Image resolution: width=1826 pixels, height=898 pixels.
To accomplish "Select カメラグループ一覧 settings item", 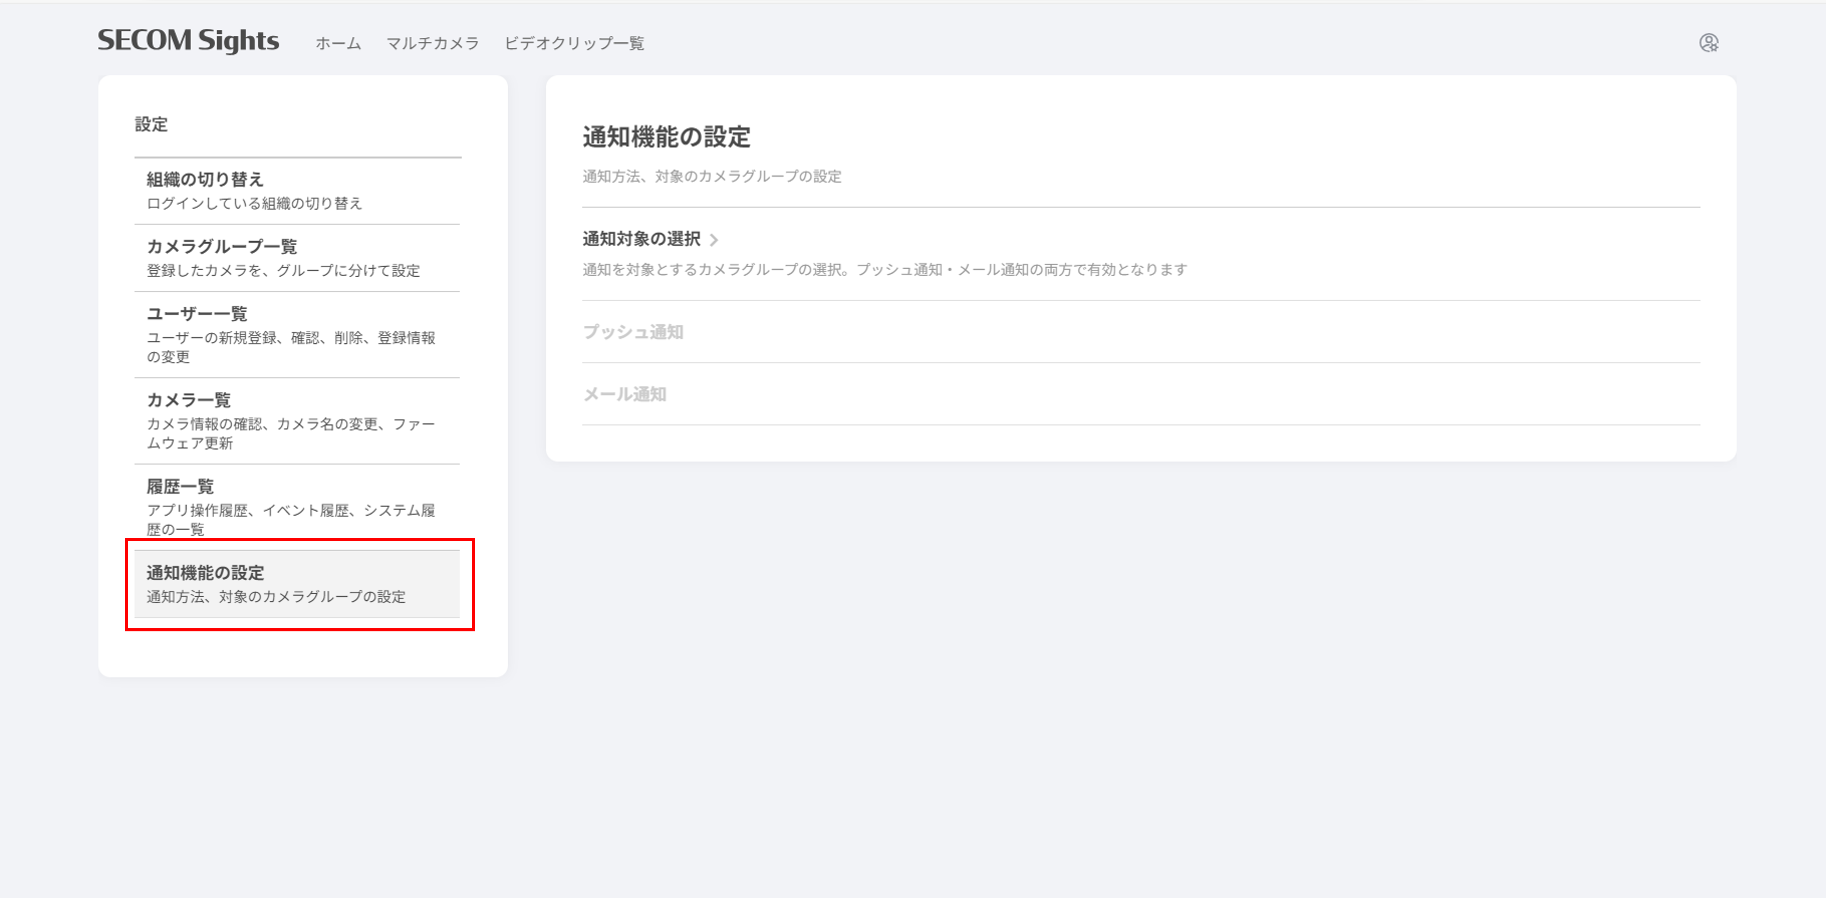I will coord(297,258).
